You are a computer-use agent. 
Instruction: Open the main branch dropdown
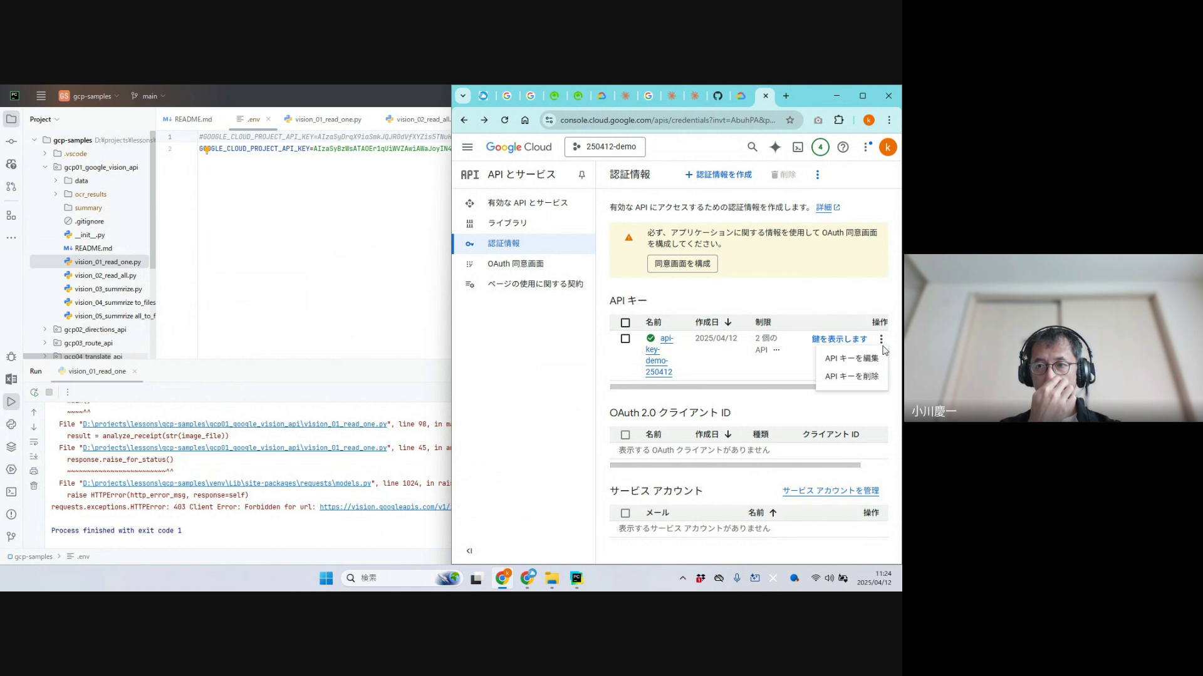(x=149, y=96)
